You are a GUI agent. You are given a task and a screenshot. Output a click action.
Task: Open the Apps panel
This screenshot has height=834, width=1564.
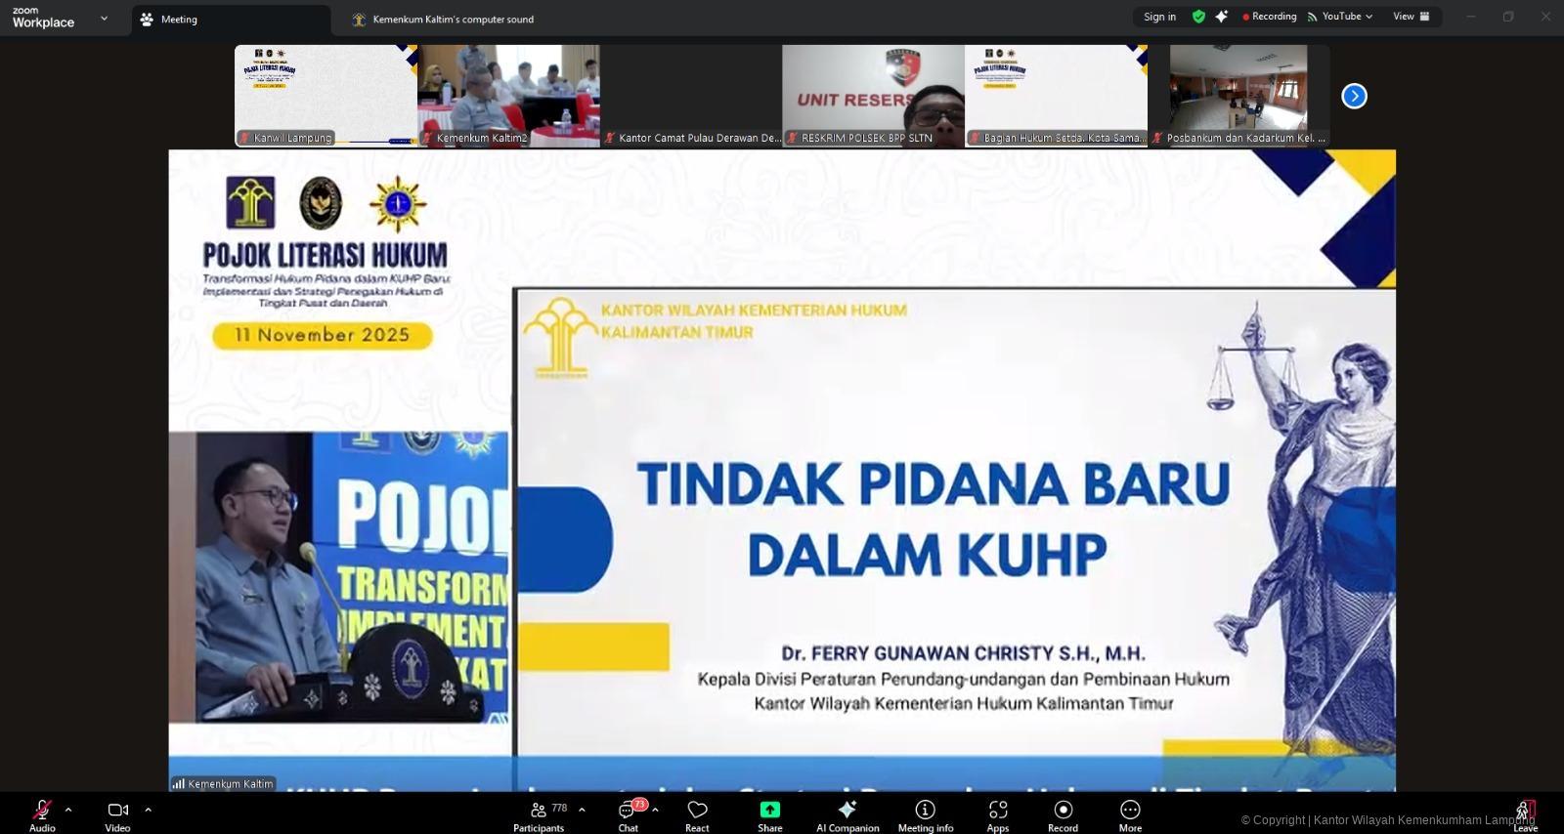997,814
